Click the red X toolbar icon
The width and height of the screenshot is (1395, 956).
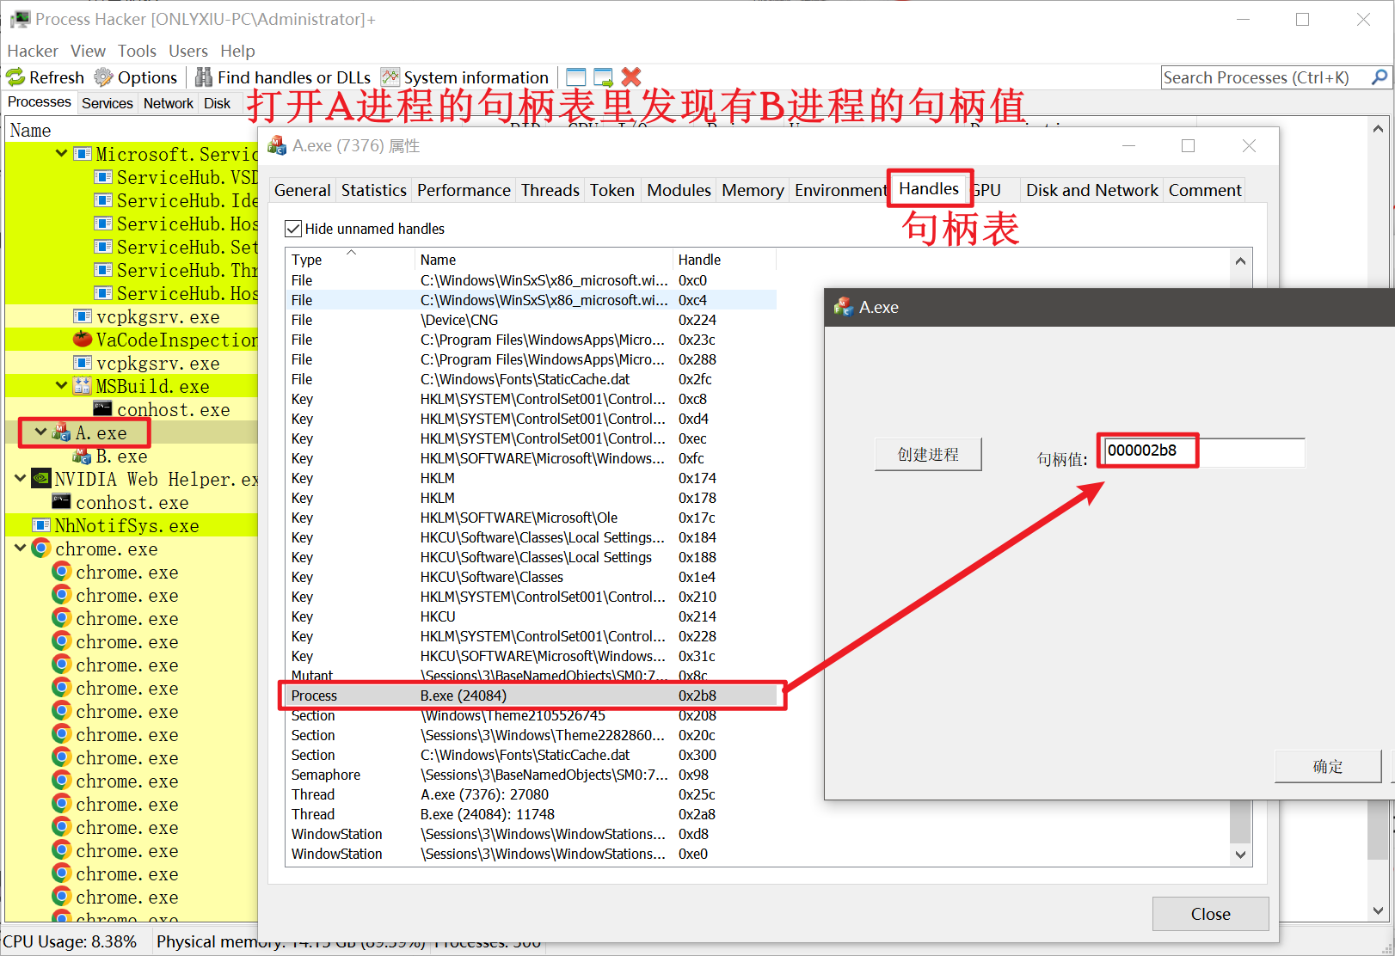[631, 77]
